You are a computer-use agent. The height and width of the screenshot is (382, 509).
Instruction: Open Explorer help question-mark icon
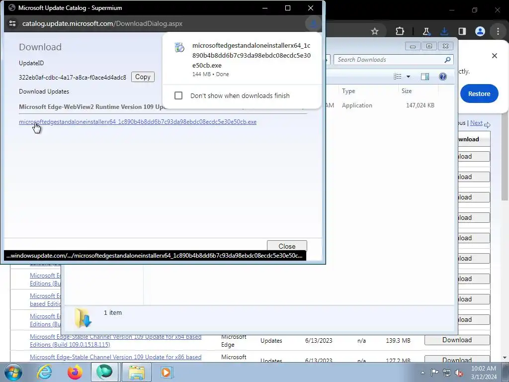tap(442, 76)
